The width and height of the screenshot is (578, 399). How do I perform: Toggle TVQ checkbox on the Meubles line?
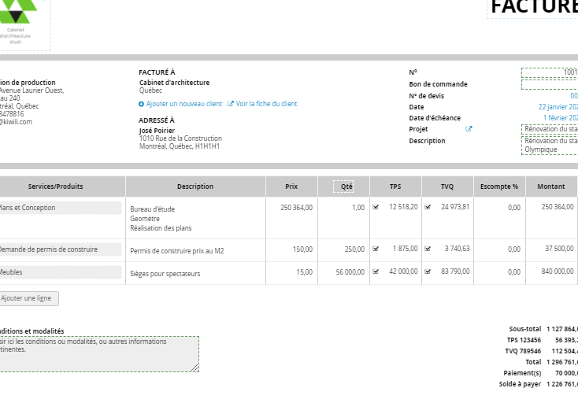point(428,272)
